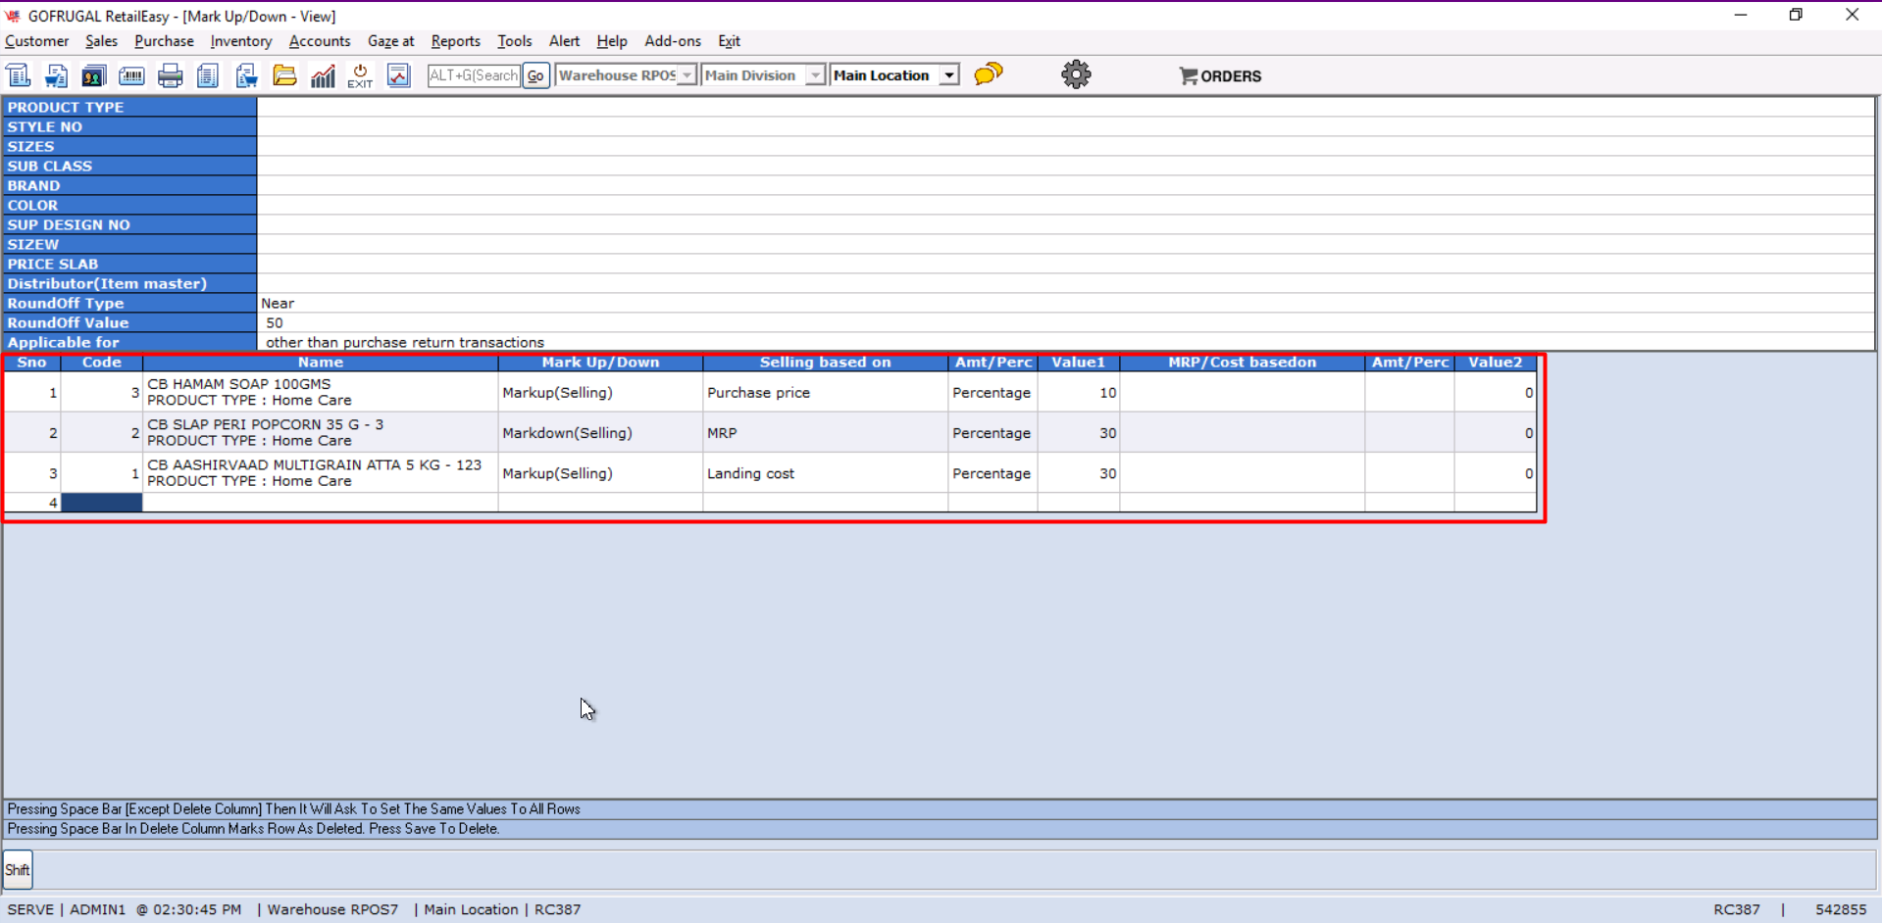The height and width of the screenshot is (923, 1882).
Task: Click the Selling based on column header
Action: [826, 363]
